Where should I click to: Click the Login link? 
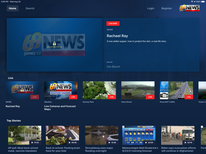click(x=150, y=9)
